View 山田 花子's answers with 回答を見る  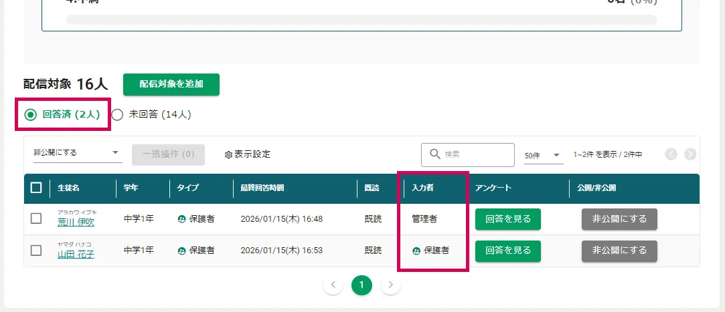click(x=508, y=251)
